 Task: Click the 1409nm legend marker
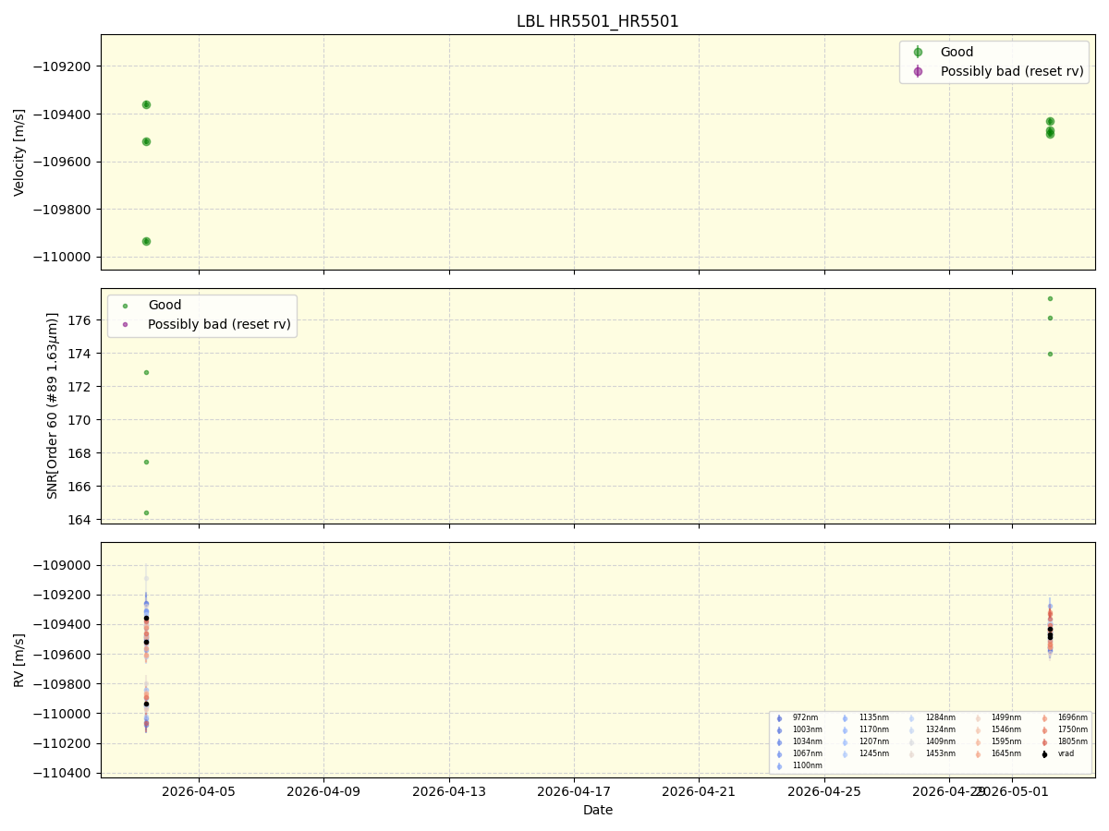click(x=912, y=742)
